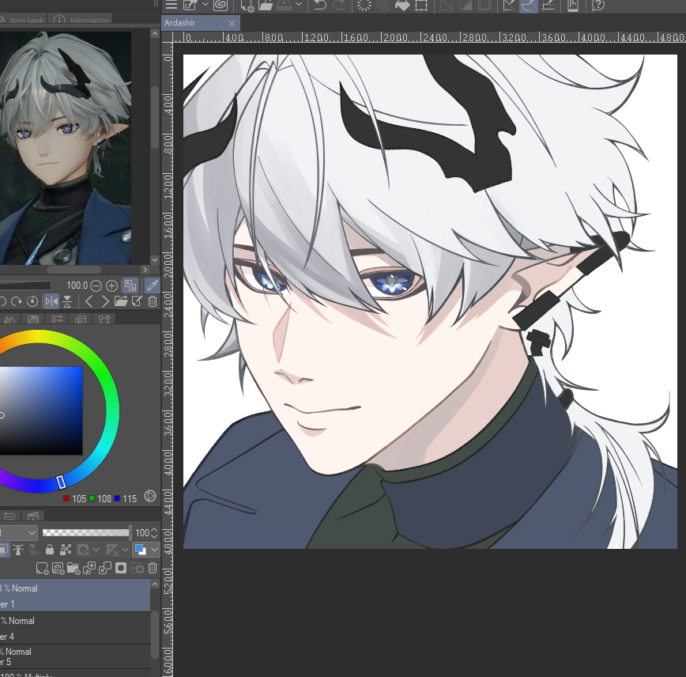Switch color wheel space with arrow button
The image size is (686, 677).
150,496
